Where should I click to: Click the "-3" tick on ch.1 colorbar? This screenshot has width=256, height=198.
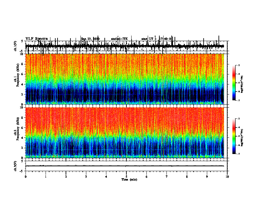click(239, 65)
